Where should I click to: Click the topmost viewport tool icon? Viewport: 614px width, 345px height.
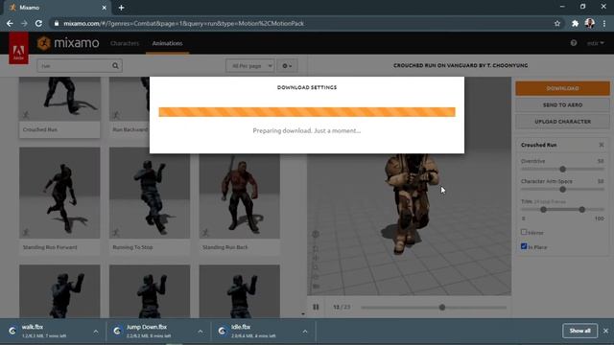pos(316,234)
